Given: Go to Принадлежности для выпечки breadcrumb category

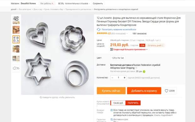Looking at the screenshot, I should point(78,9).
